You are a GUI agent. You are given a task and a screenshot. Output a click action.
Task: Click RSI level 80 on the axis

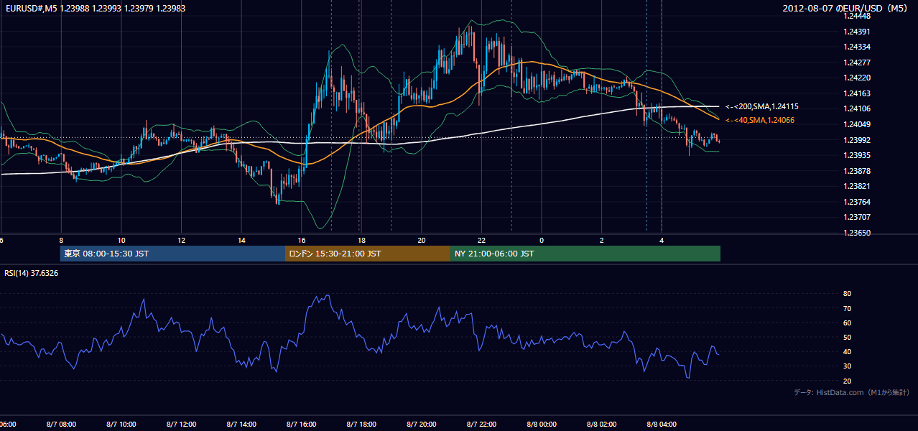coord(847,294)
